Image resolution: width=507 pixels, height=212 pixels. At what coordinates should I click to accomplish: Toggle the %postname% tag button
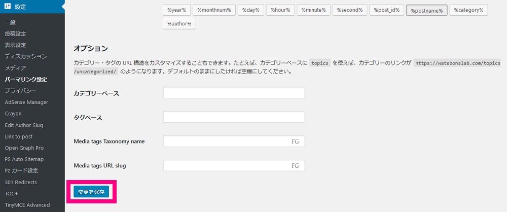tap(426, 10)
